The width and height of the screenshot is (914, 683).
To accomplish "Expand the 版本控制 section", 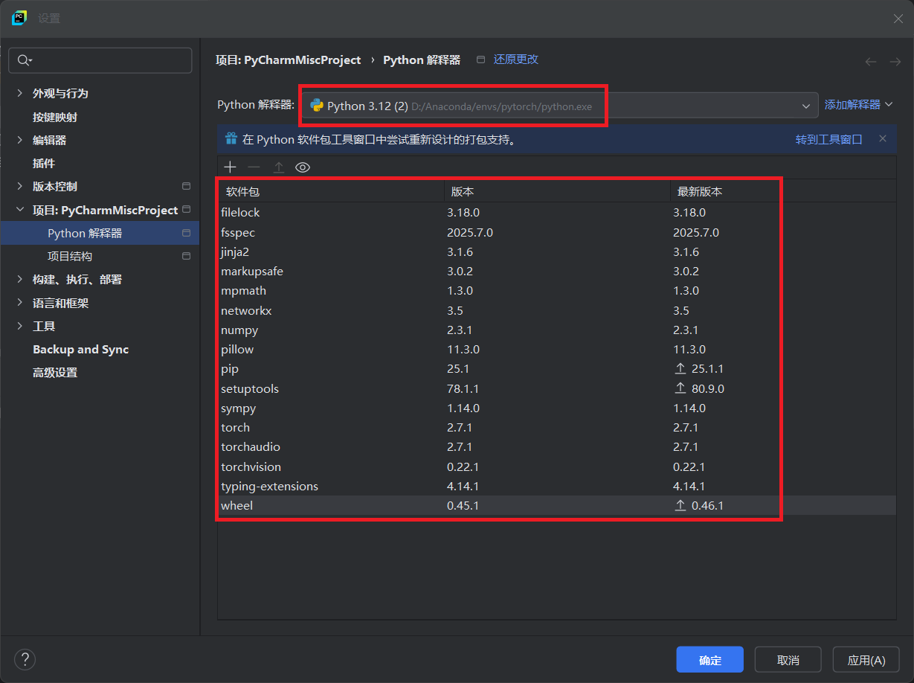I will click(x=20, y=186).
